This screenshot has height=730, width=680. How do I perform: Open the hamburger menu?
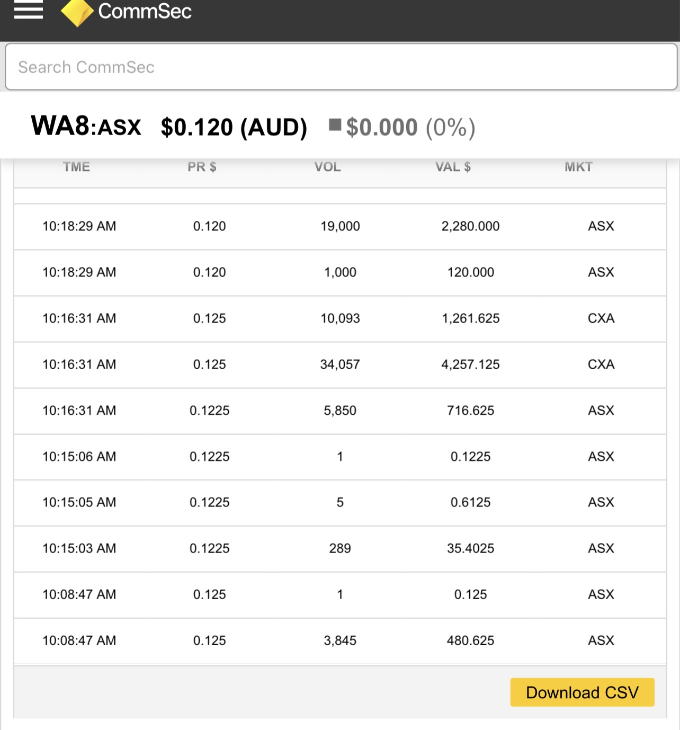pyautogui.click(x=29, y=10)
